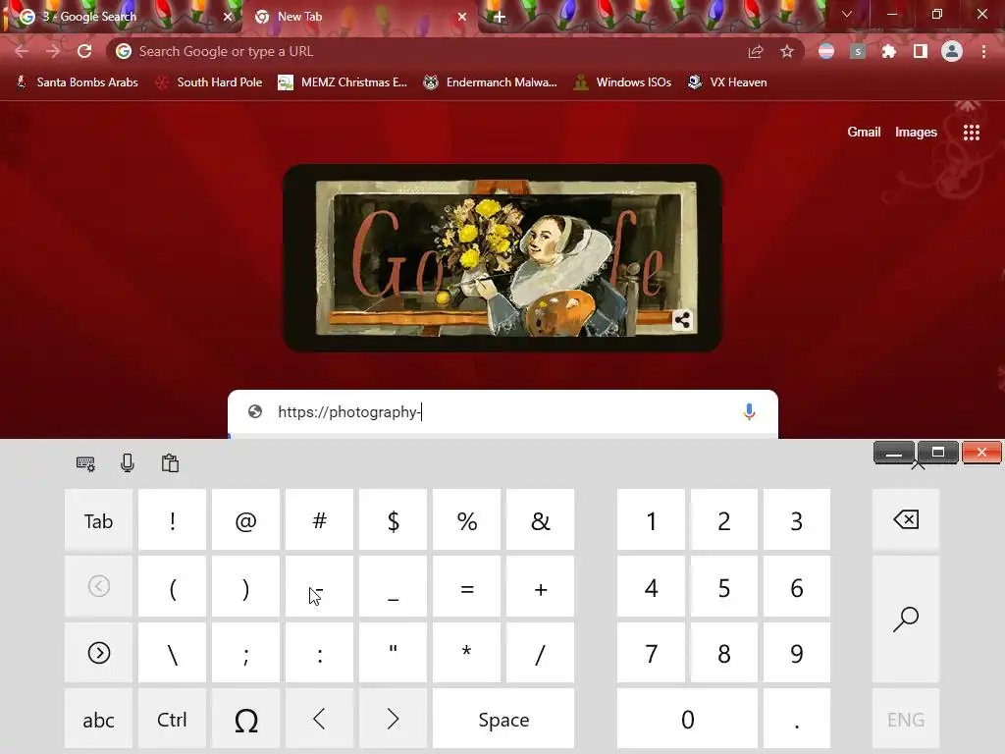Tap the number 9 key
This screenshot has height=754, width=1005.
[x=797, y=653]
